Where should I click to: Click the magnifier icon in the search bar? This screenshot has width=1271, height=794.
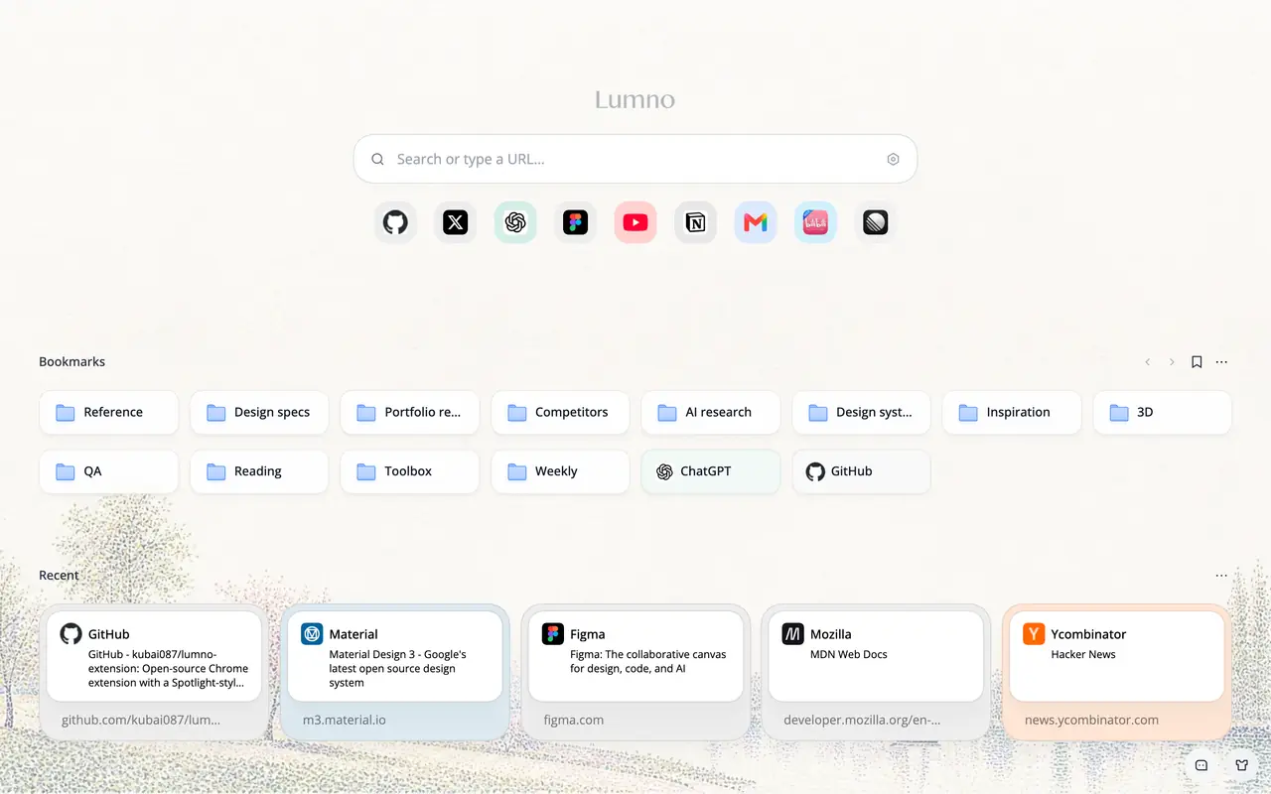[x=378, y=159]
